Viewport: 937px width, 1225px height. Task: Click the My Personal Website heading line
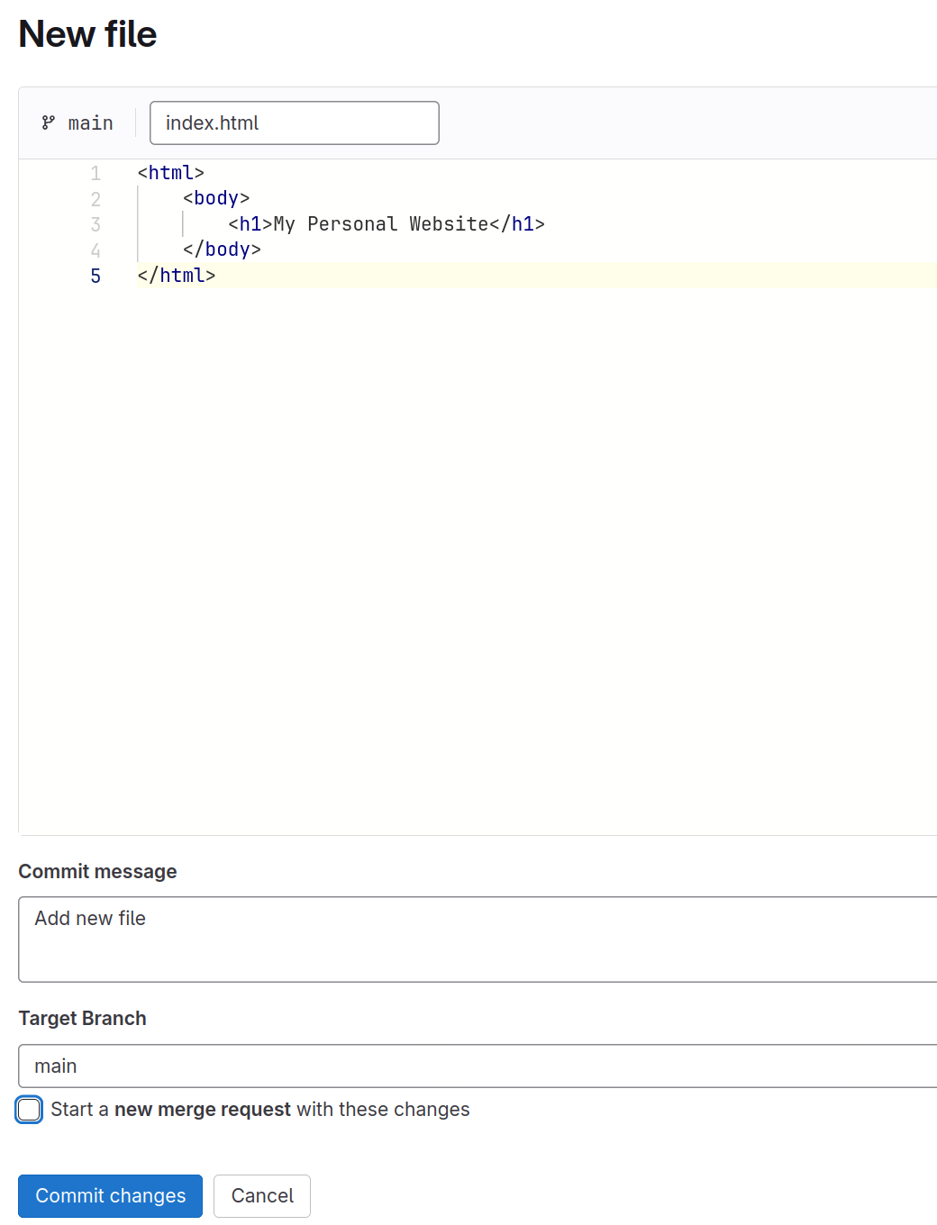[387, 224]
